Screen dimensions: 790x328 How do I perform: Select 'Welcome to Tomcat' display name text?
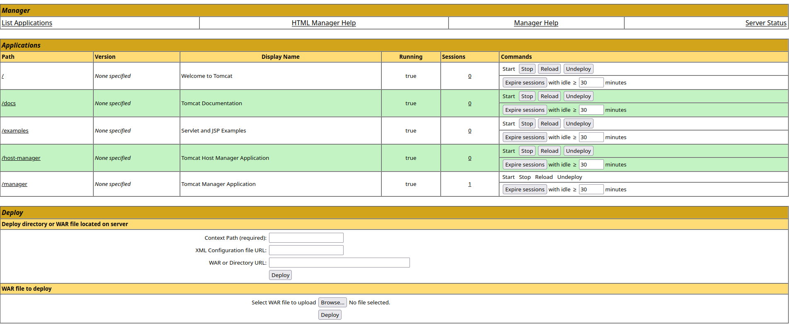pos(207,76)
